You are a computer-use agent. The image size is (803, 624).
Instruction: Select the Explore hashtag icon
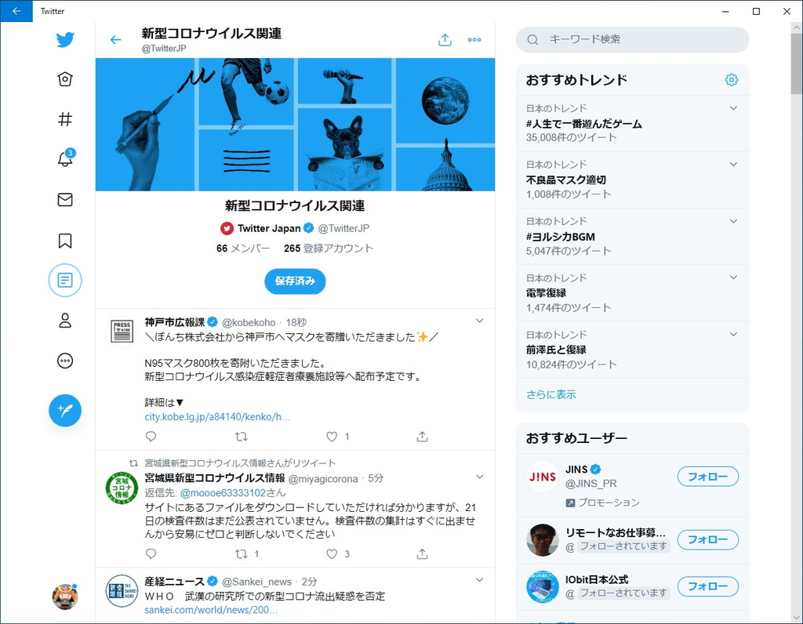point(65,119)
